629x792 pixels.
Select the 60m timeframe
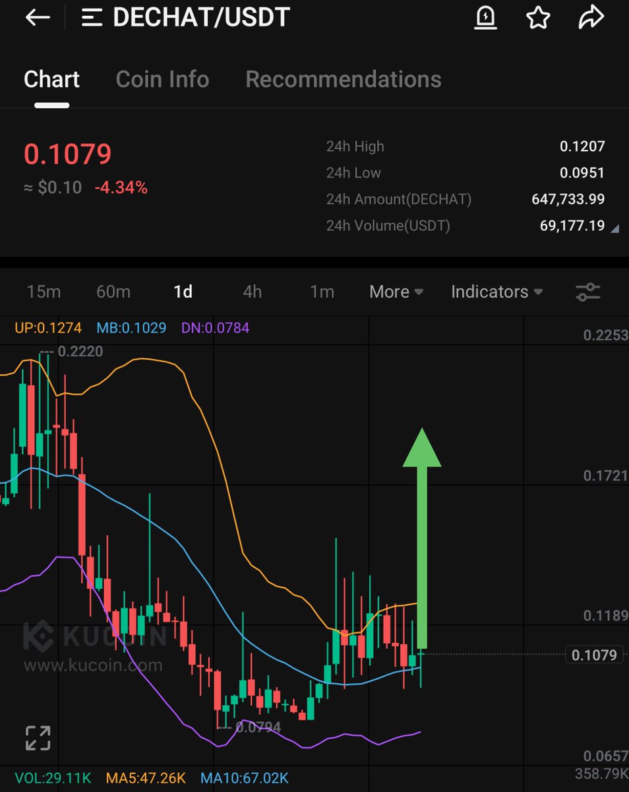[x=113, y=292]
